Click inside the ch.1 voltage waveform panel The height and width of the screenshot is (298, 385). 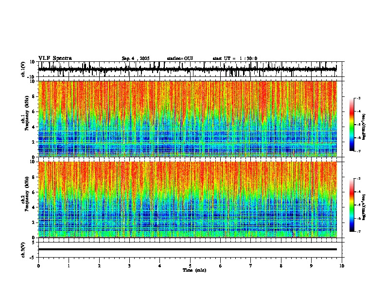190,69
